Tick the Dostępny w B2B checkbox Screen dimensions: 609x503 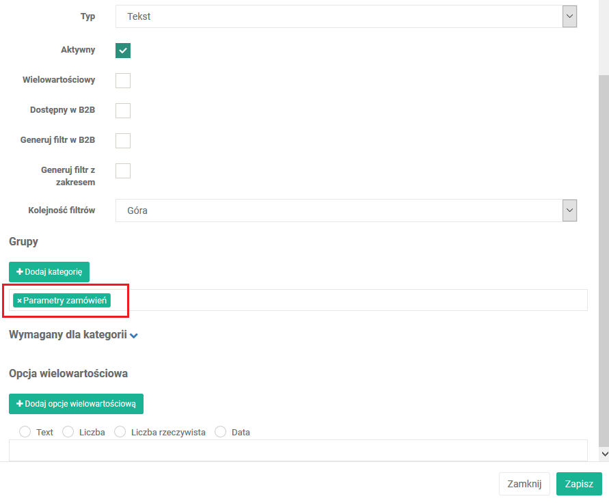coord(123,111)
